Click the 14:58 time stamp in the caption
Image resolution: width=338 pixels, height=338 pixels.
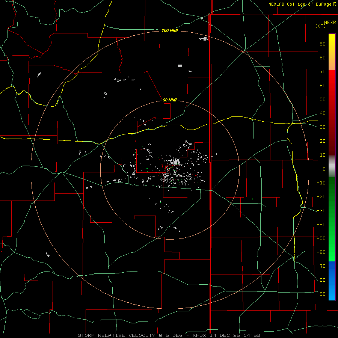click(x=252, y=335)
